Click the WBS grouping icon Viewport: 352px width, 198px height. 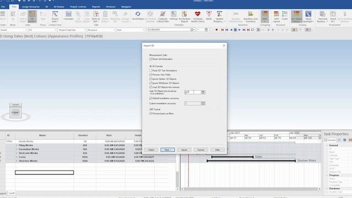(x=265, y=16)
